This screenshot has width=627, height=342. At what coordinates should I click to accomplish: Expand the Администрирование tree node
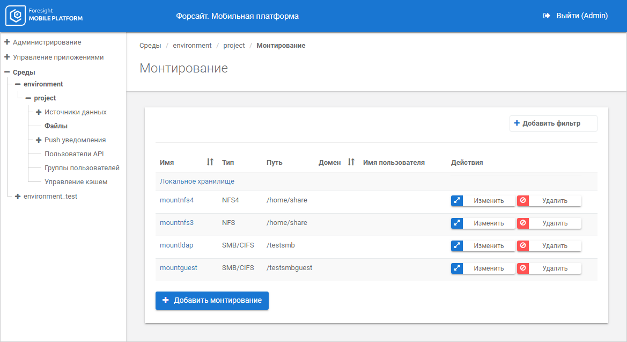tap(8, 42)
